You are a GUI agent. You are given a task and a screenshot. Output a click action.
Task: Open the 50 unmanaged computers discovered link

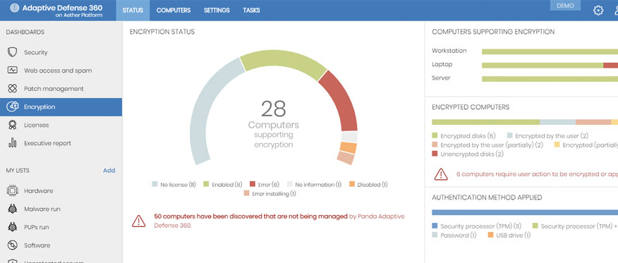point(250,216)
